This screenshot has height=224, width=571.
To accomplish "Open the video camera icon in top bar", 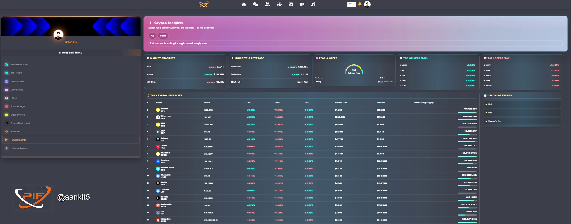I will (302, 4).
